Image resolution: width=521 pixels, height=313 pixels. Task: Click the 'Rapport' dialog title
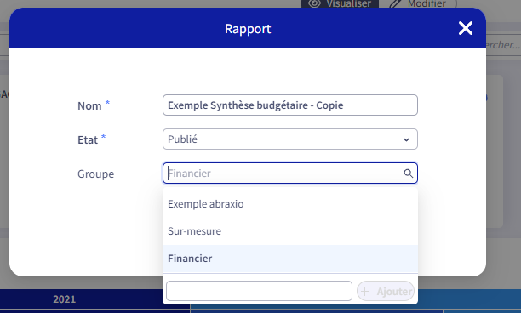(248, 29)
